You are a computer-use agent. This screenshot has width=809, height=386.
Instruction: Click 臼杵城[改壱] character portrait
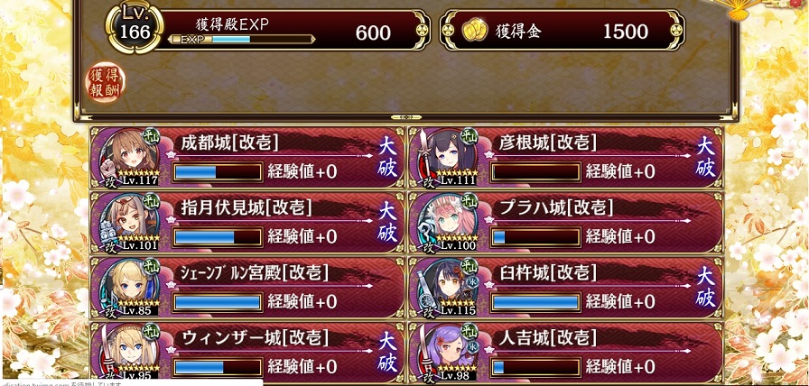pyautogui.click(x=447, y=287)
